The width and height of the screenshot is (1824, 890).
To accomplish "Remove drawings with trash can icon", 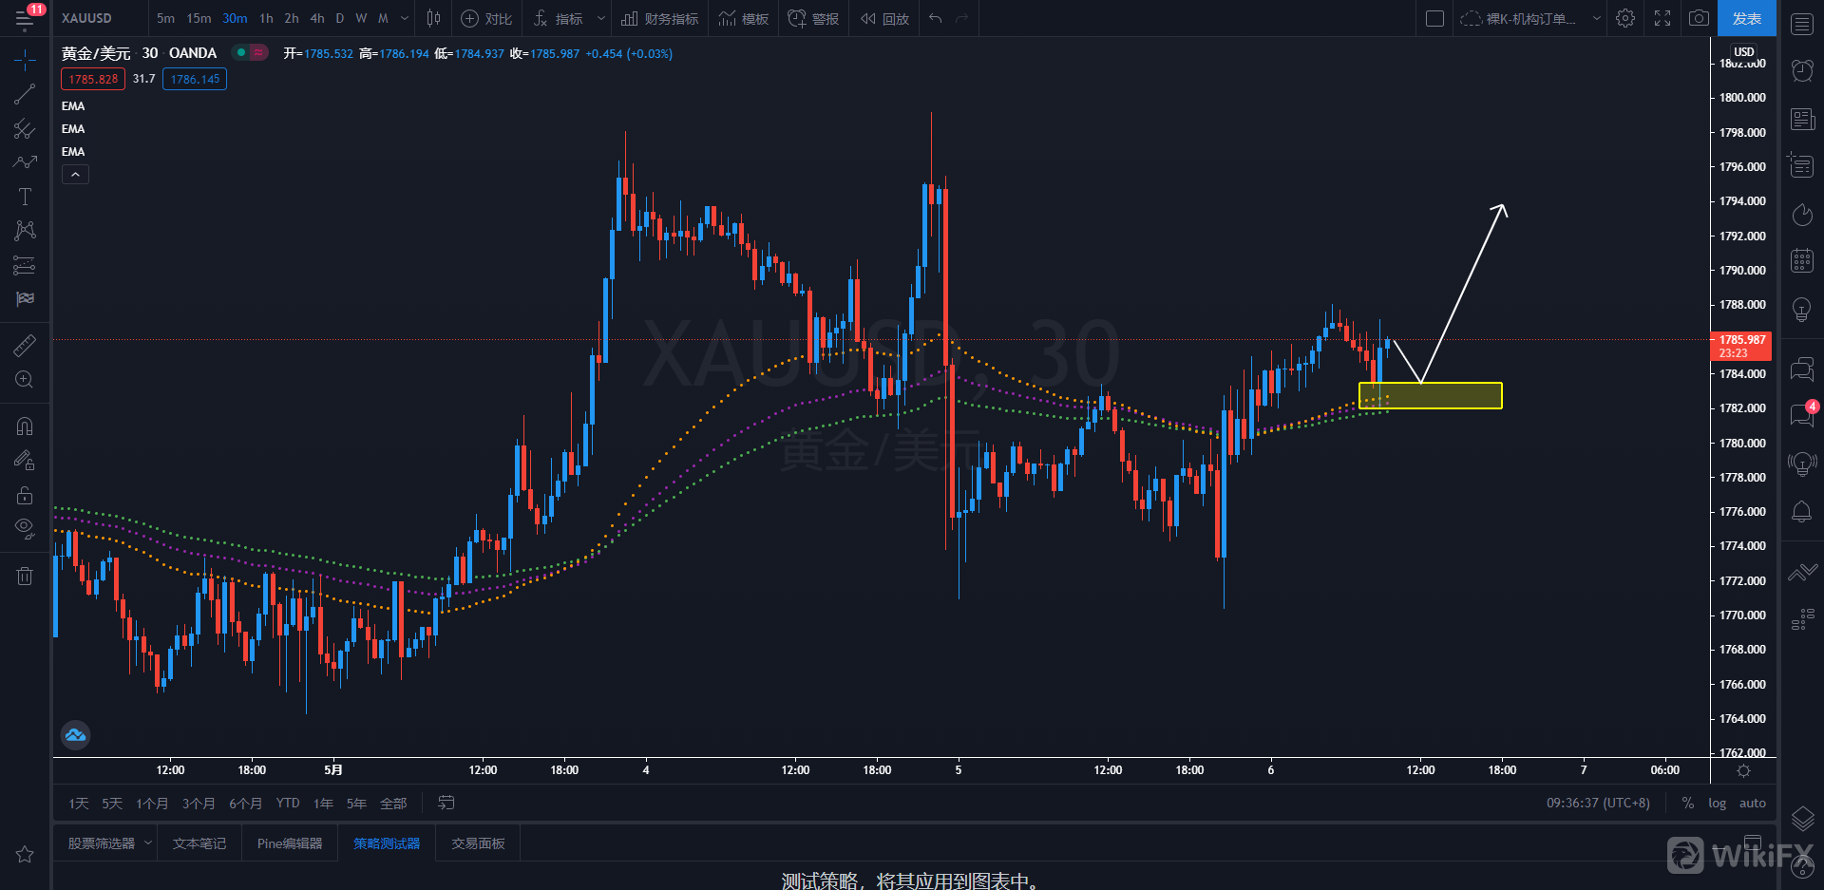I will (25, 576).
